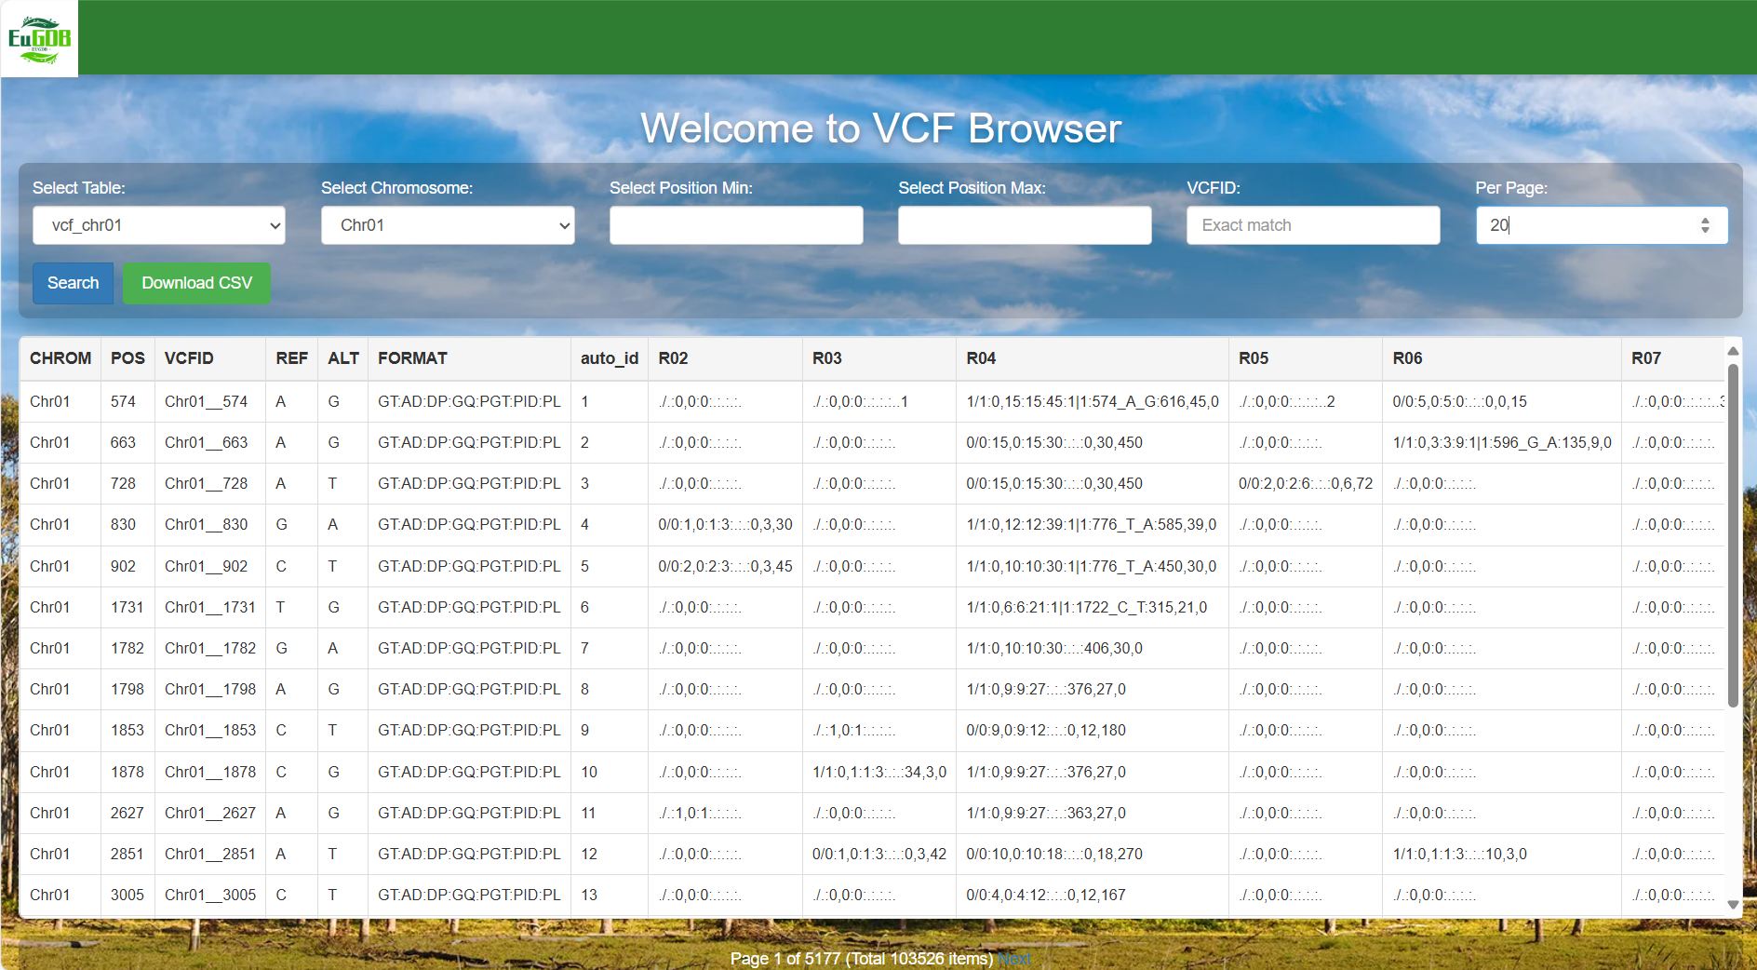Image resolution: width=1757 pixels, height=970 pixels.
Task: Click the Select Position Min input field
Action: coord(735,225)
